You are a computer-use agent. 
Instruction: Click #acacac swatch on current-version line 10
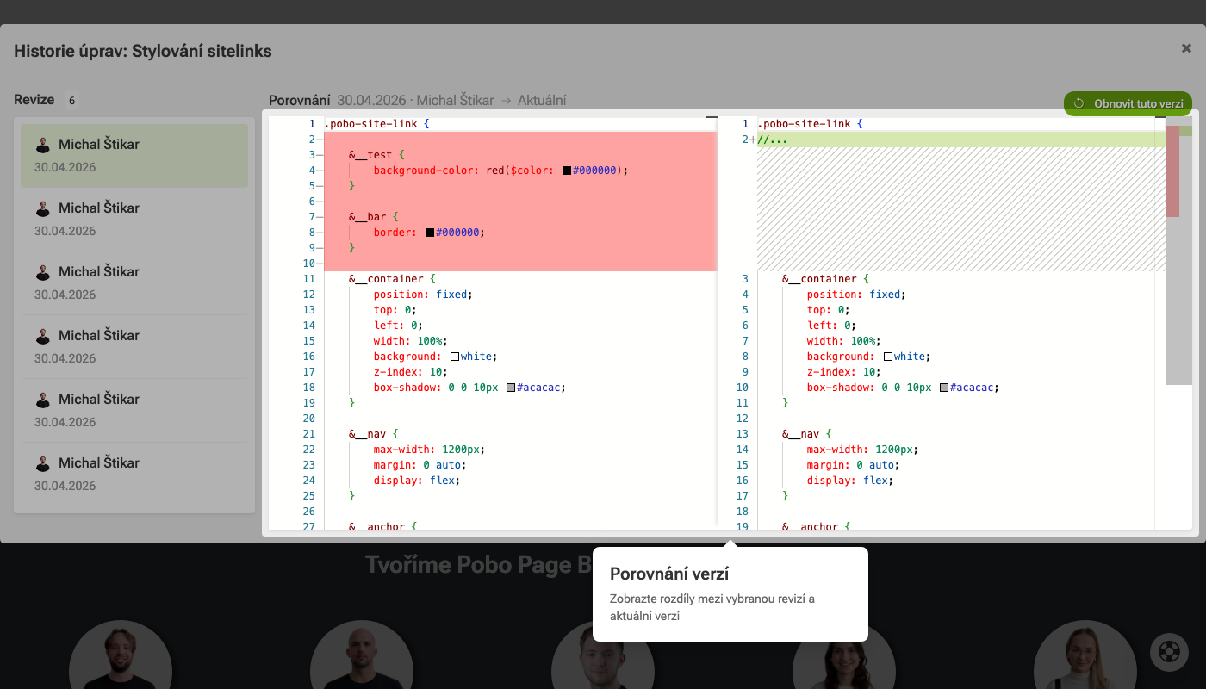pyautogui.click(x=944, y=388)
